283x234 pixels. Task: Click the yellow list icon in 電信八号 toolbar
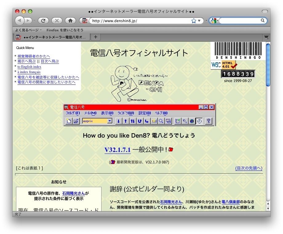154,121
